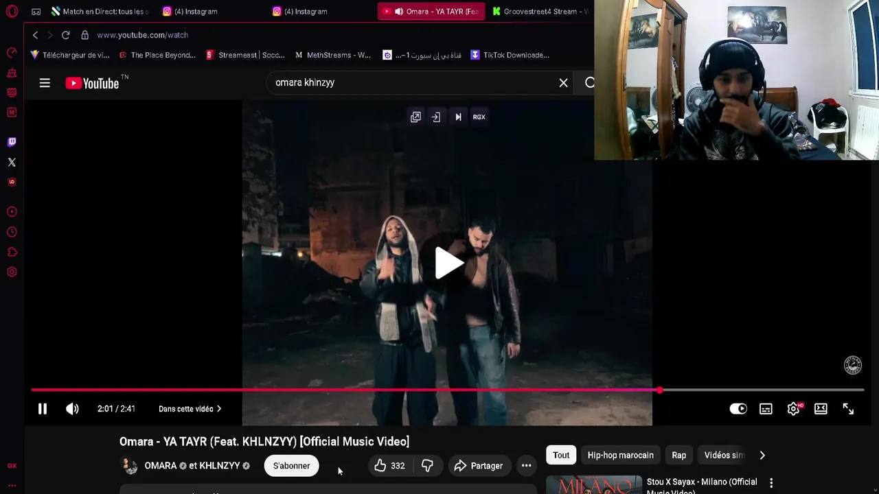
Task: Open GX Cleaner broom icon in sidebar
Action: pos(12,73)
